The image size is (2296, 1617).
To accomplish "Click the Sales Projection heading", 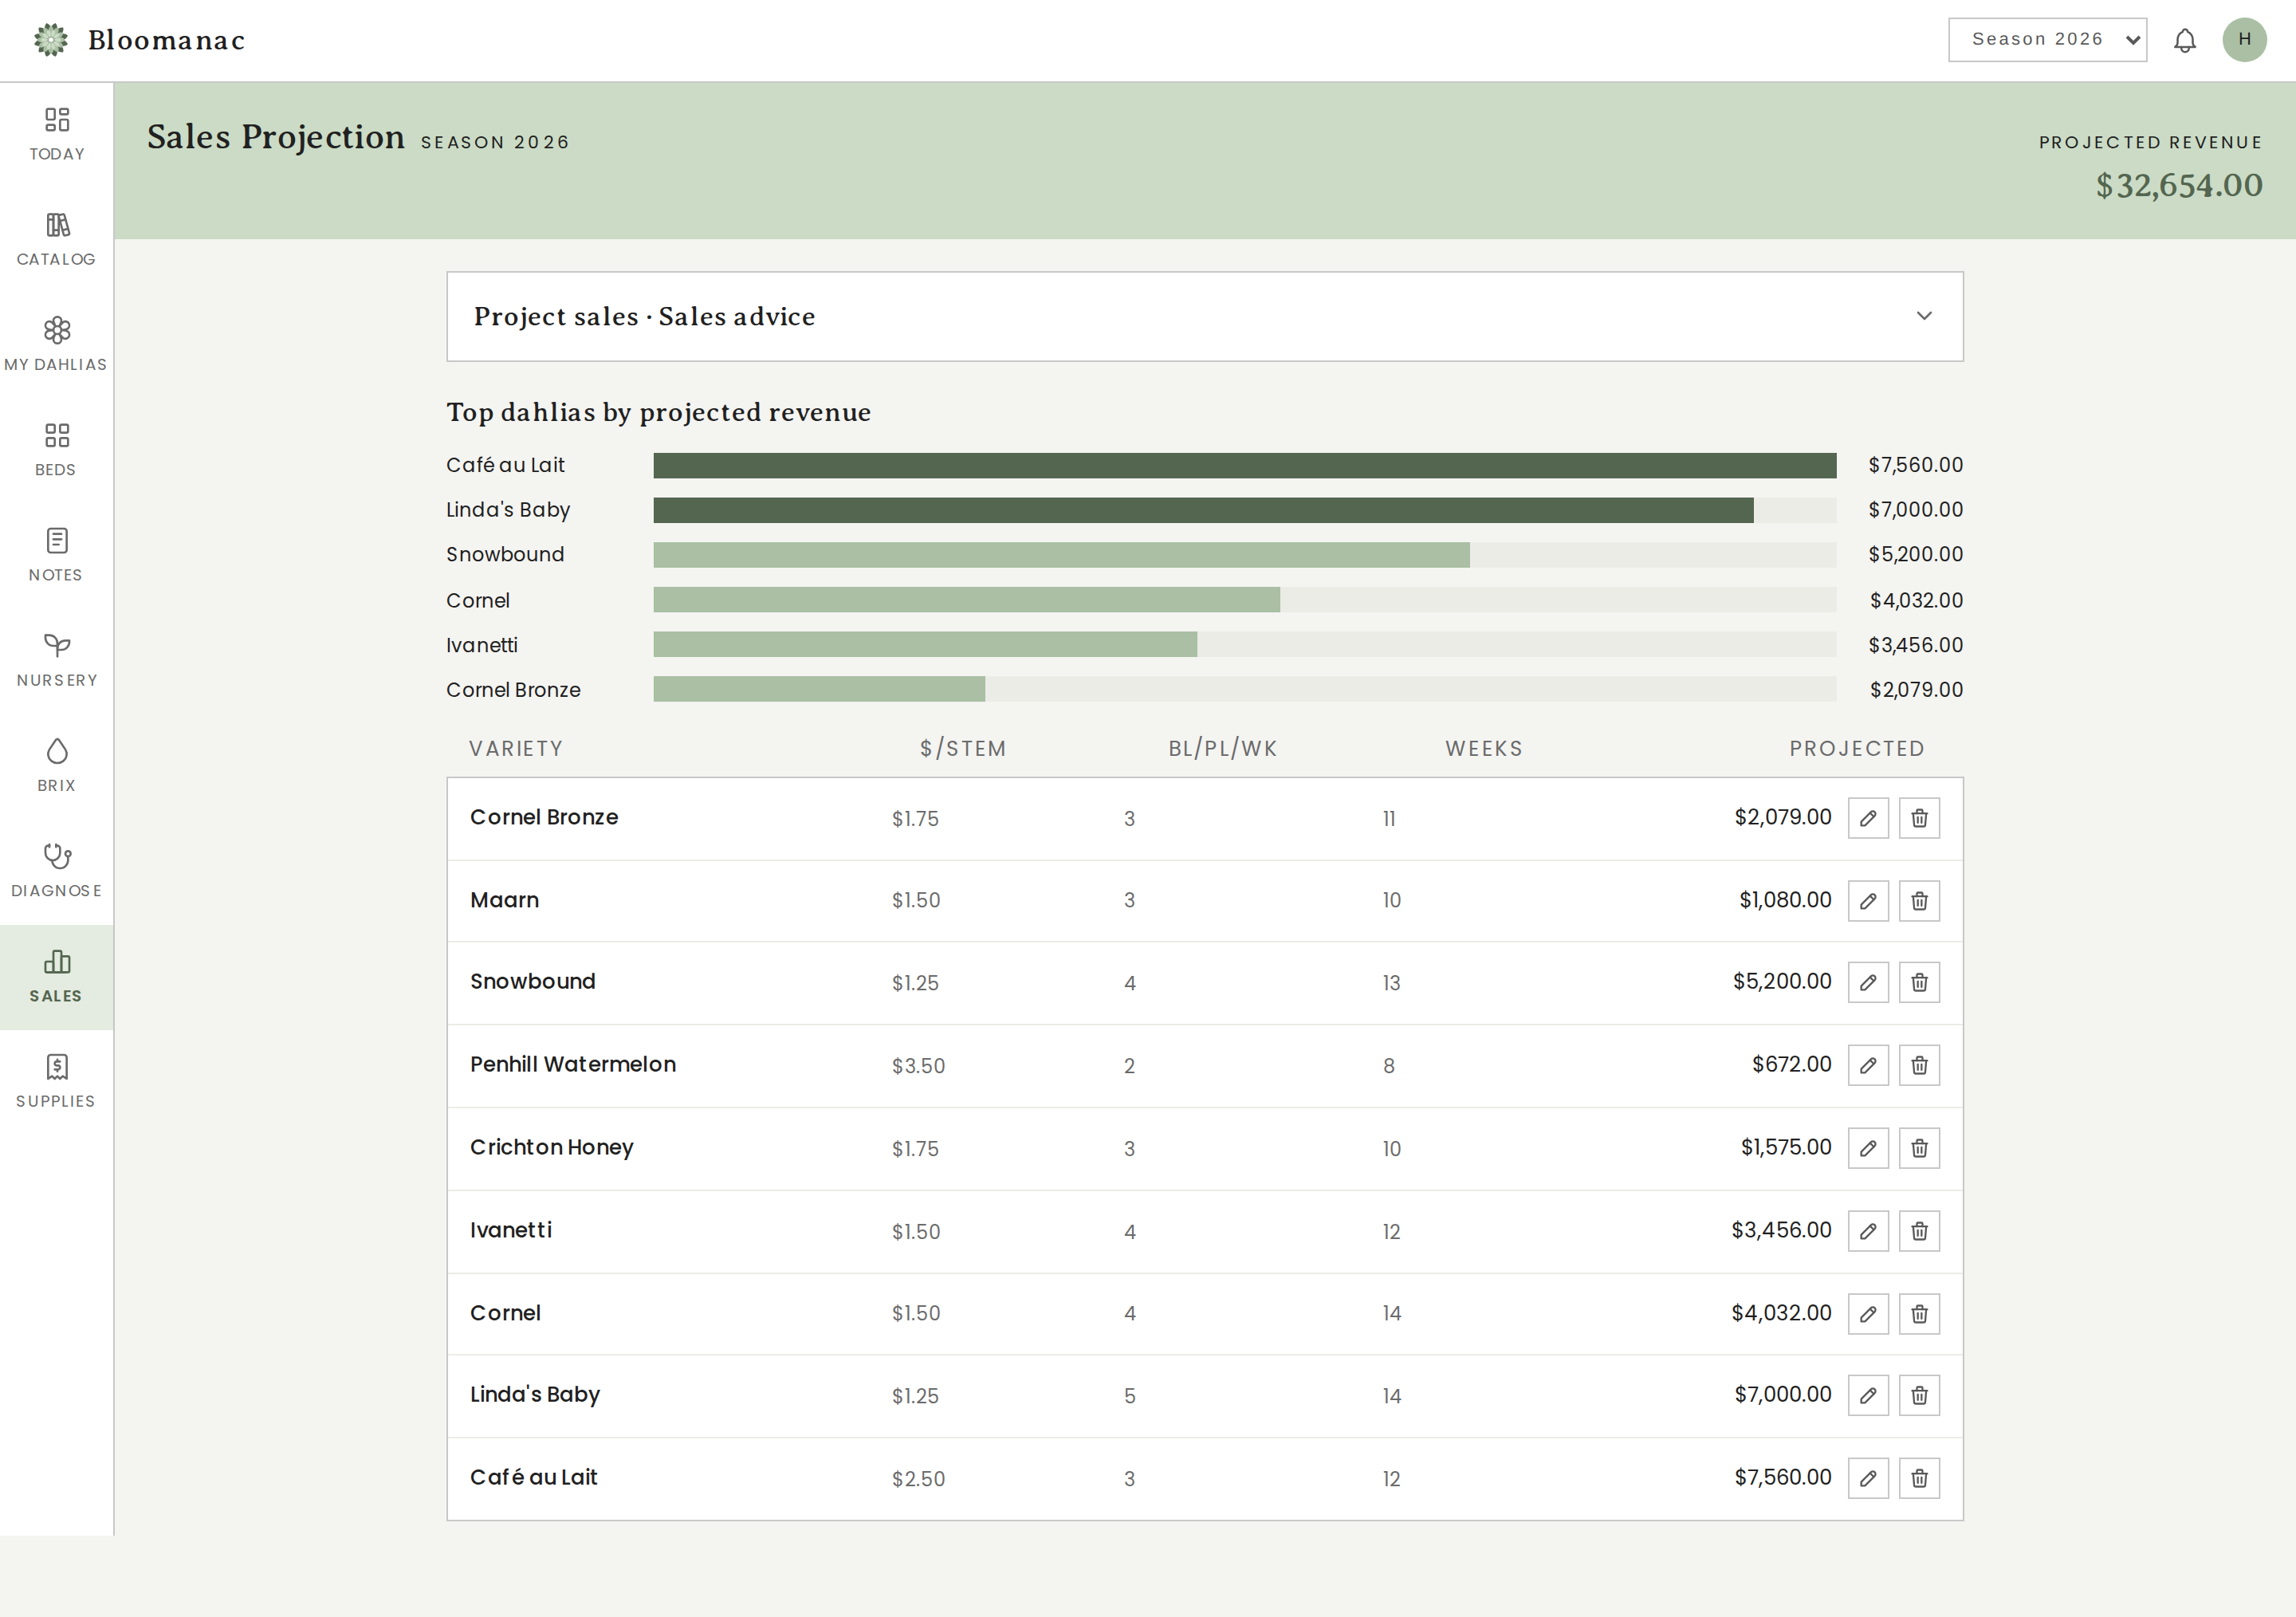I will (x=276, y=137).
